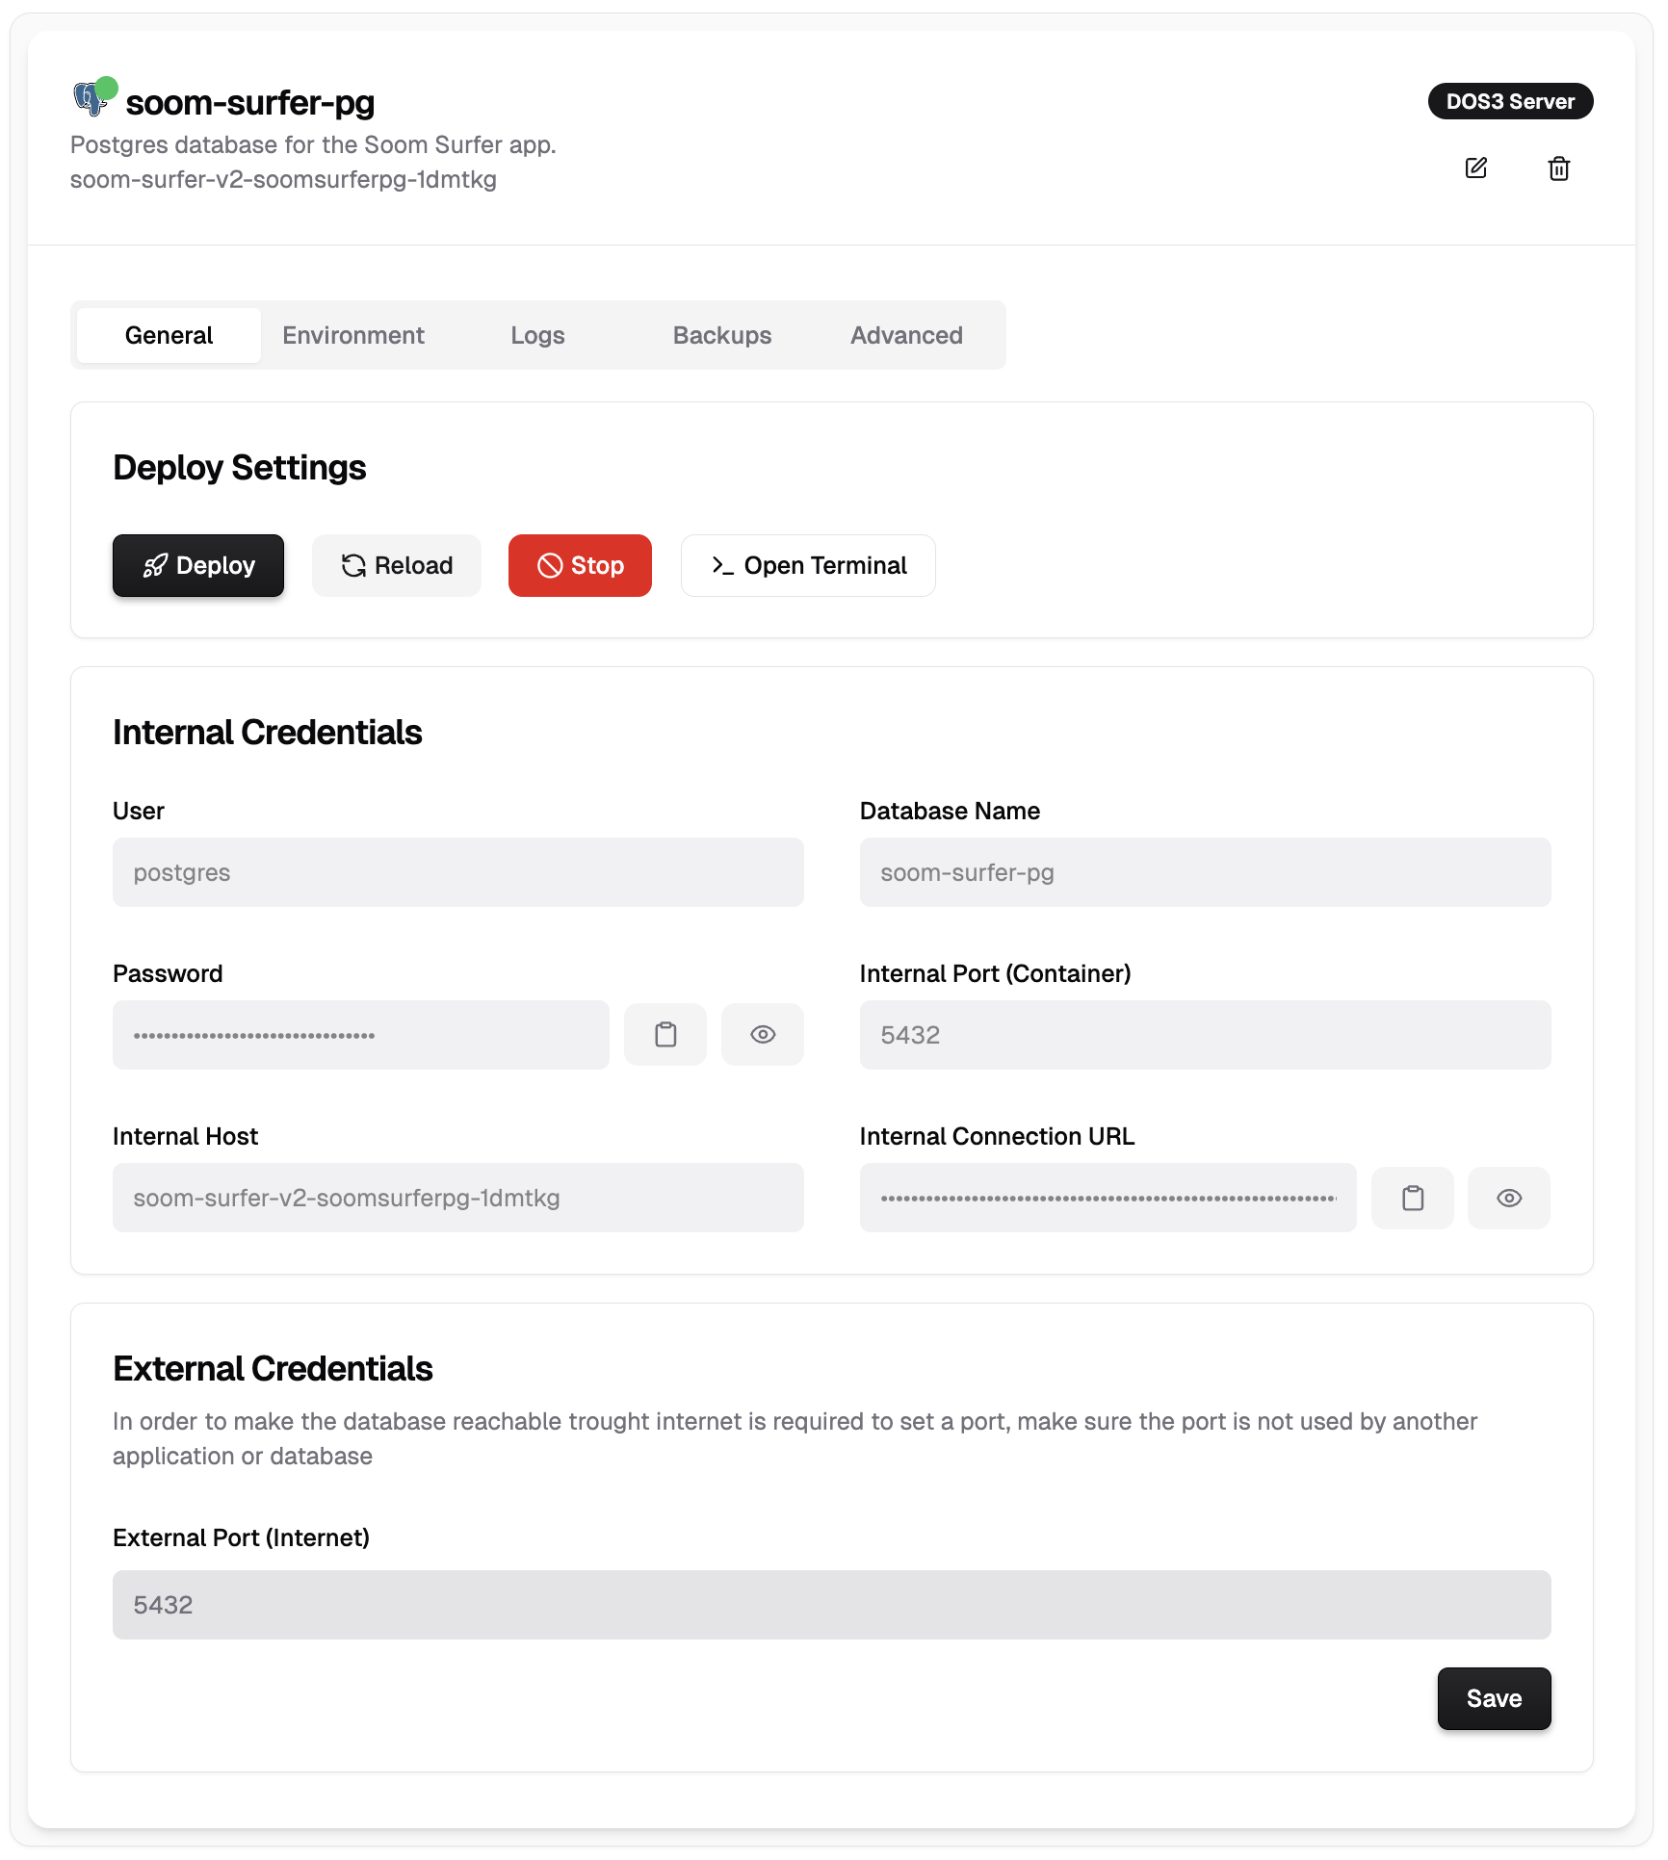Viewport: 1668px width, 1860px height.
Task: Click the Deploy button
Action: (x=198, y=565)
